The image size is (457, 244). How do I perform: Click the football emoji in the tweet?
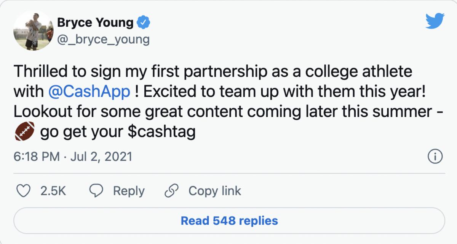pos(25,131)
